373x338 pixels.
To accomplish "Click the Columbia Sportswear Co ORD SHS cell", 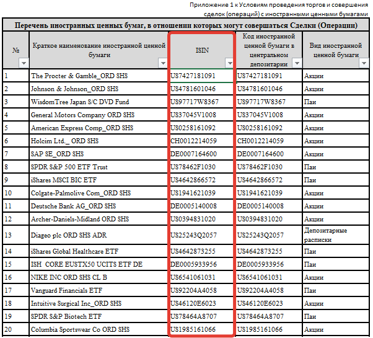I will (98, 329).
